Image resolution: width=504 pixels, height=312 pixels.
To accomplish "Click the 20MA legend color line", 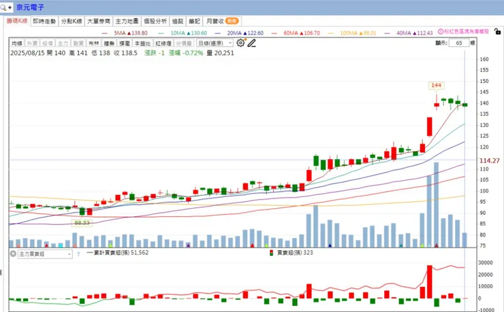I will 218,33.
